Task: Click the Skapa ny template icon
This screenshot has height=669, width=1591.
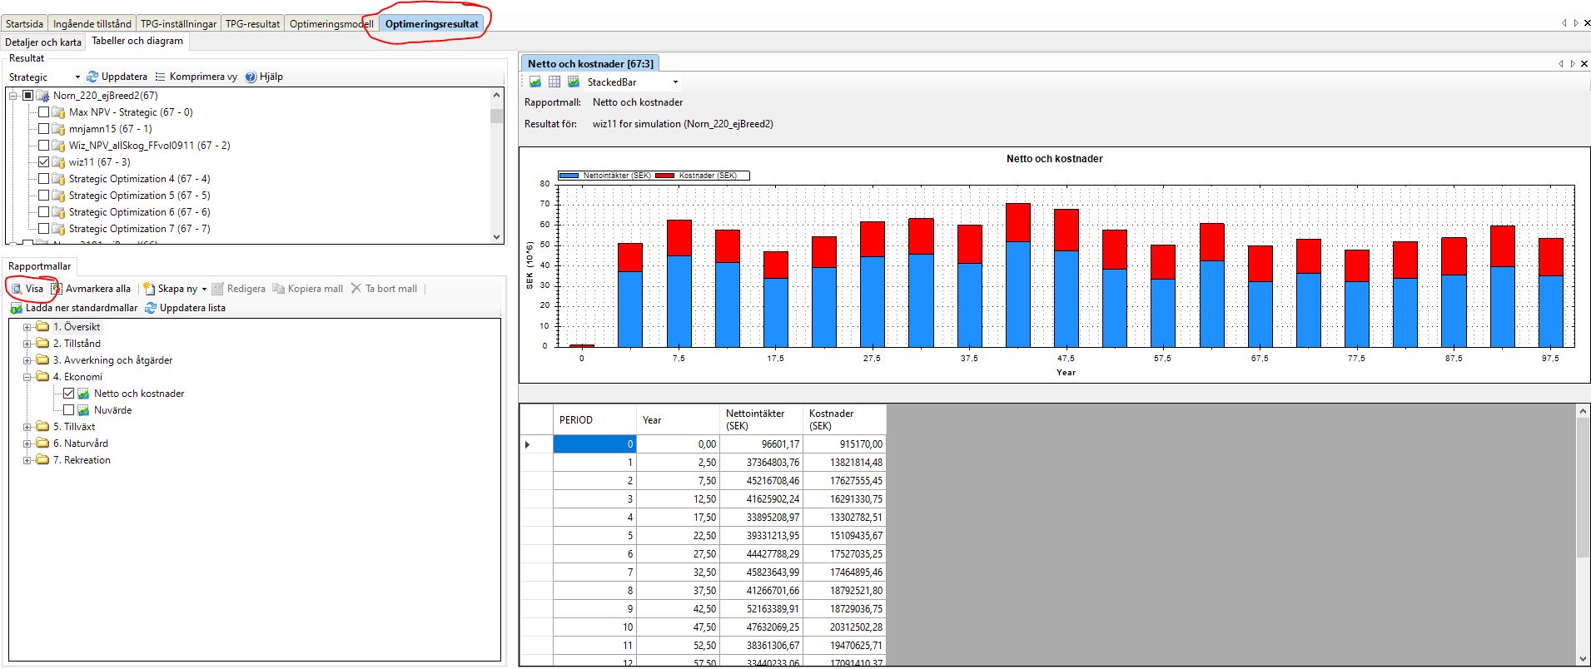Action: [x=149, y=289]
